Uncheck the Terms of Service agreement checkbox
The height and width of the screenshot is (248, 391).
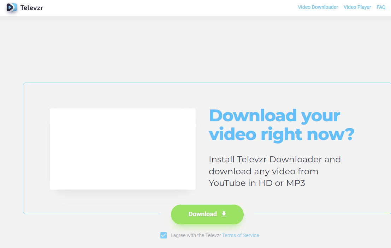pyautogui.click(x=164, y=235)
